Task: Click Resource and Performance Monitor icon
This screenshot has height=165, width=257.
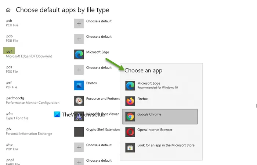Action: coord(79,101)
